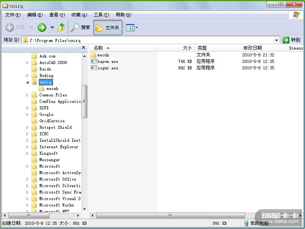The height and width of the screenshot is (229, 305).
Task: Click the InstallShield folder icon
Action: click(x=34, y=140)
